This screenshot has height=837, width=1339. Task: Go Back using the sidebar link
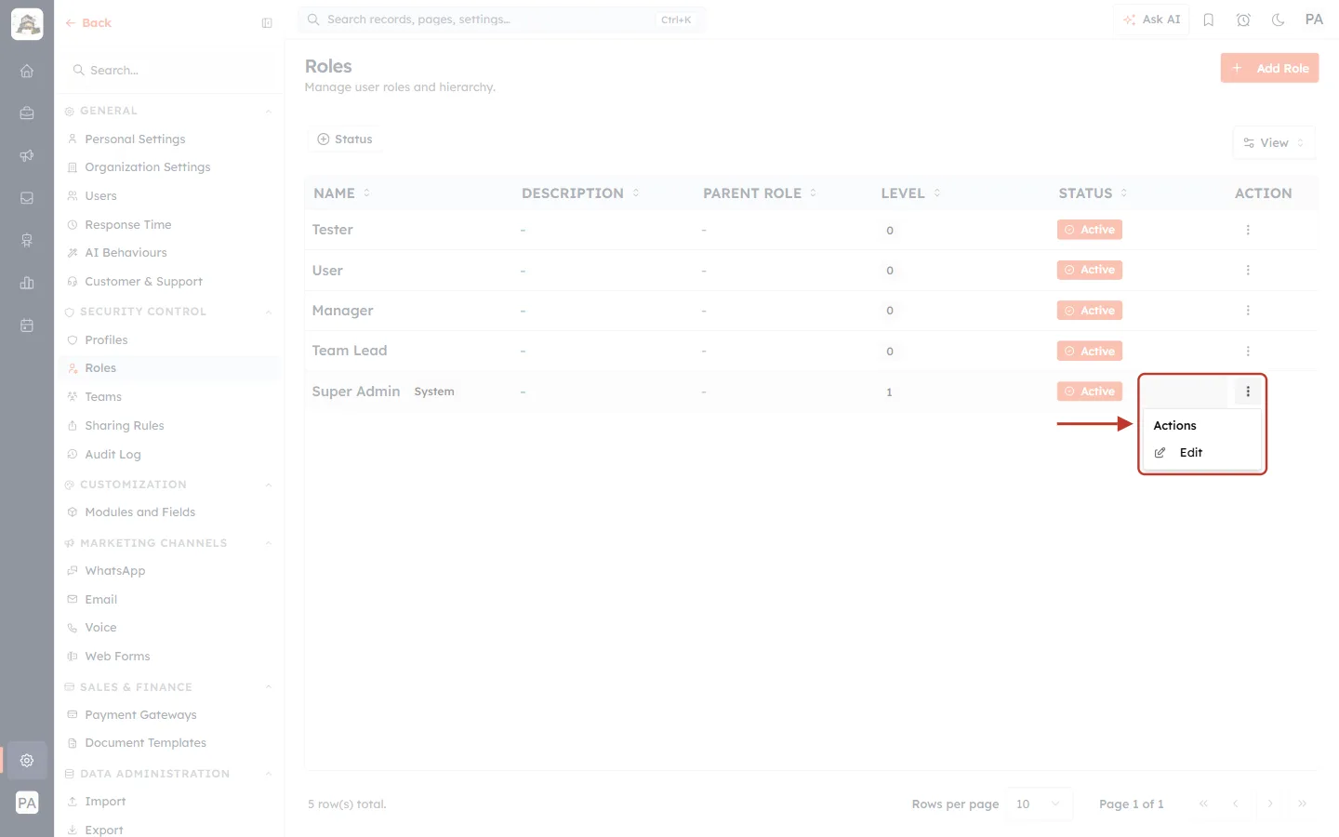click(88, 23)
